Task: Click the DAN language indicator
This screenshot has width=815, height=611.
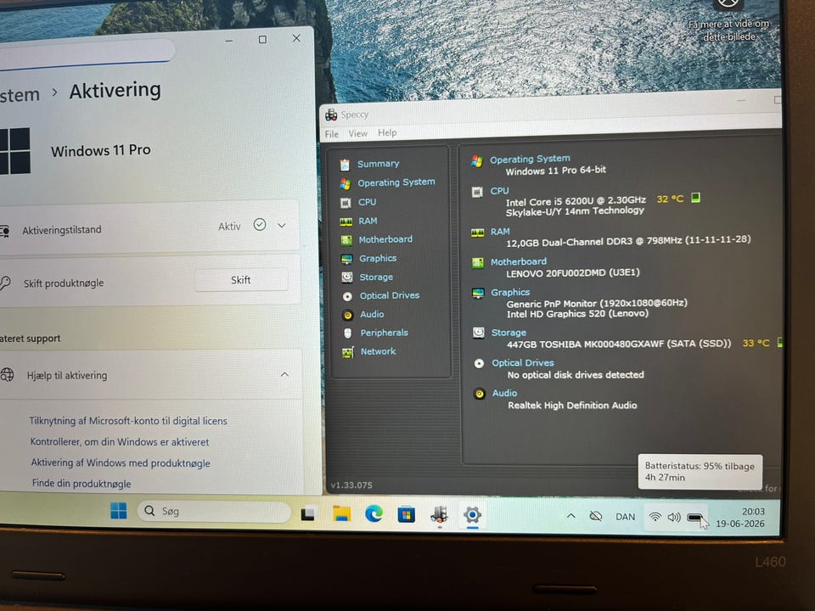Action: click(626, 517)
